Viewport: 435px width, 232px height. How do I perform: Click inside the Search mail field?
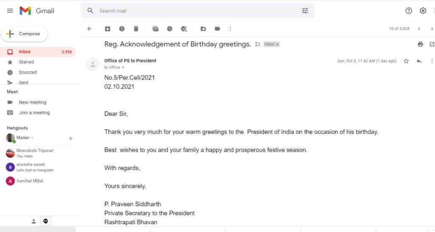197,11
